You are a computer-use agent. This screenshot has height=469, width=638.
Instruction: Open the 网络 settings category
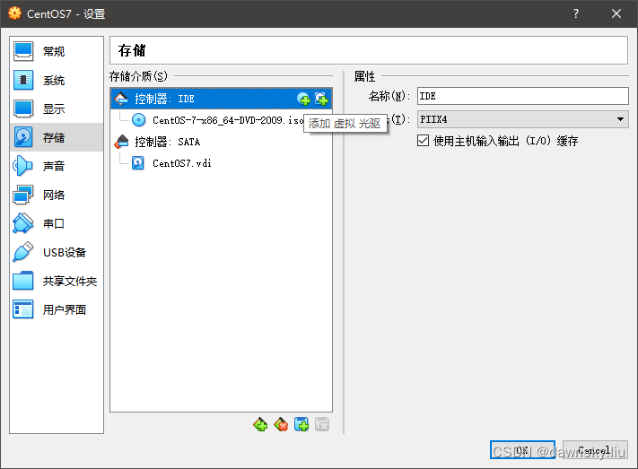point(57,195)
